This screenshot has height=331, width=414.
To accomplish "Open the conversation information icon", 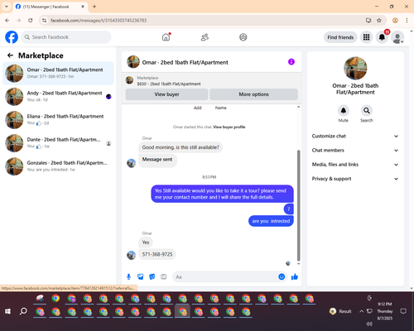I will pos(291,62).
